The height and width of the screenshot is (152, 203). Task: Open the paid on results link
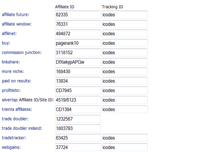16,81
